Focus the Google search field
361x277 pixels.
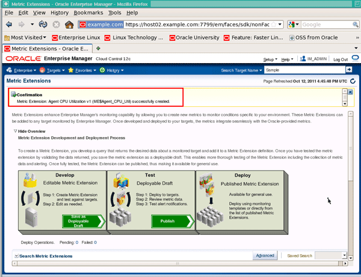327,25
